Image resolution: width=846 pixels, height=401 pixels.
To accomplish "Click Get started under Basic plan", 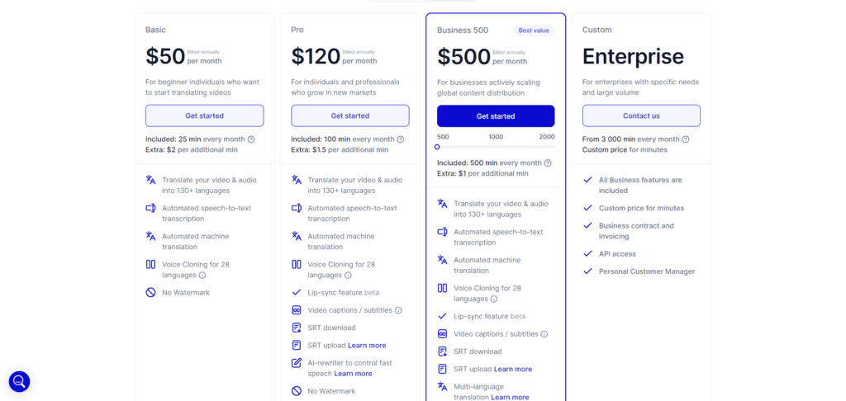I will tap(204, 116).
